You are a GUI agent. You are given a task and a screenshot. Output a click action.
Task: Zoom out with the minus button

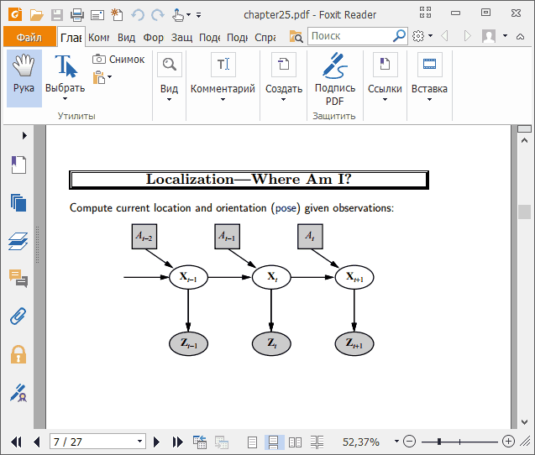tap(409, 442)
